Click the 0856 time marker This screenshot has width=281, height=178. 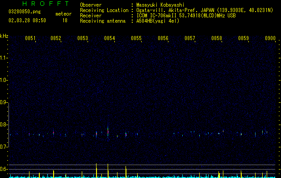[x=163, y=38]
